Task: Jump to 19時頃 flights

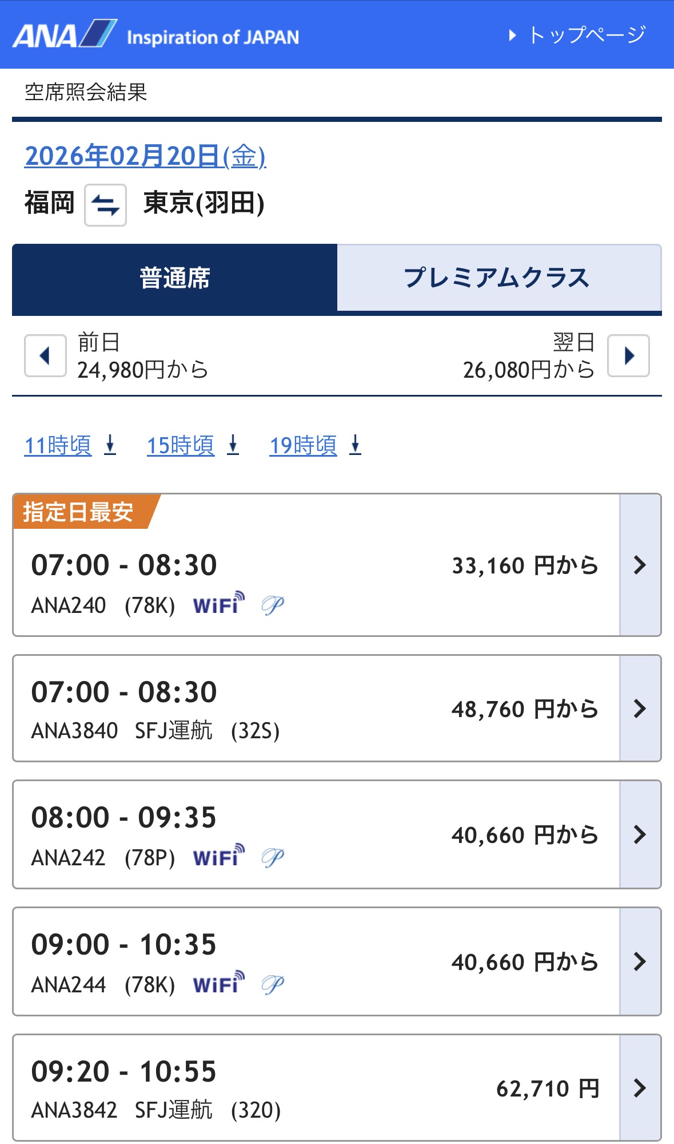Action: 315,445
